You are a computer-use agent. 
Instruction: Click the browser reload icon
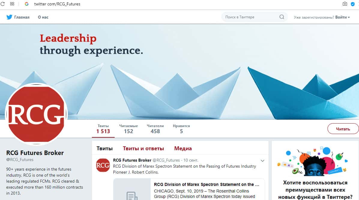[2, 4]
